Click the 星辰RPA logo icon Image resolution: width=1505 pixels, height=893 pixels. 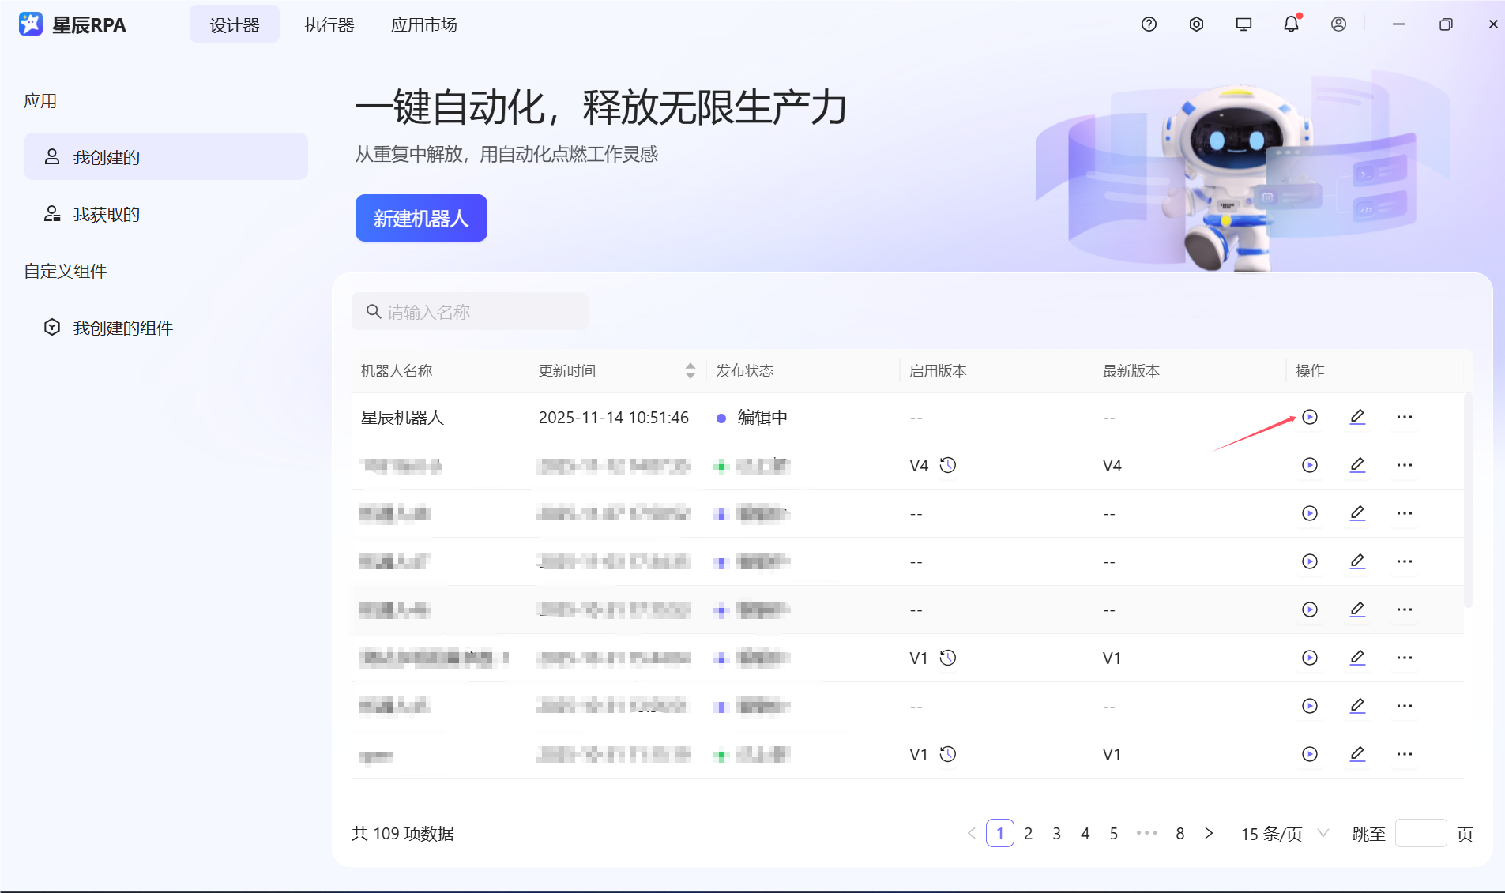tap(30, 24)
